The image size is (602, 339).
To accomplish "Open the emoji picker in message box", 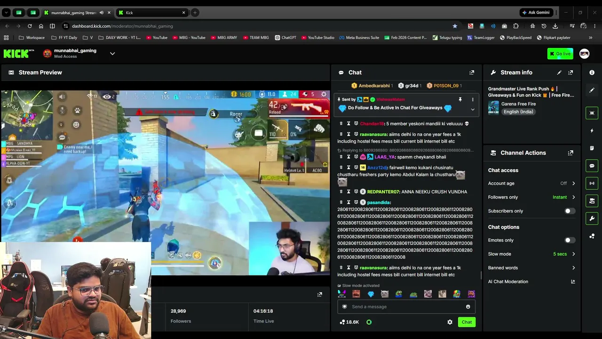I will tap(468, 307).
